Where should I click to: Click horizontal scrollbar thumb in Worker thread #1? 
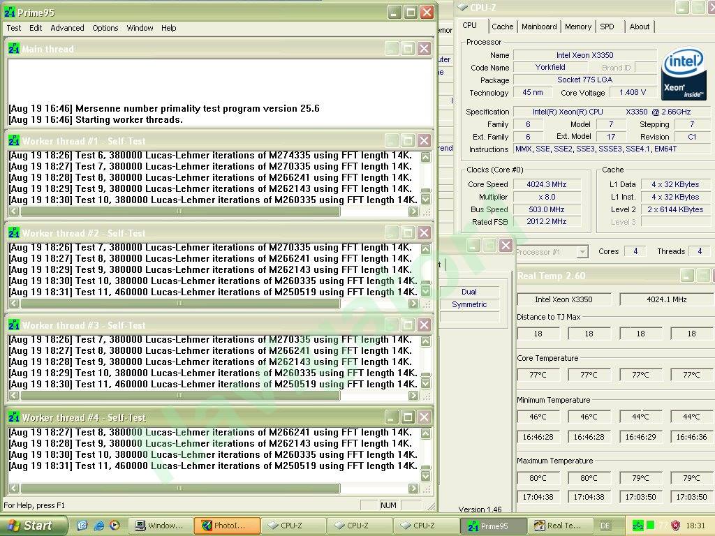[180, 211]
